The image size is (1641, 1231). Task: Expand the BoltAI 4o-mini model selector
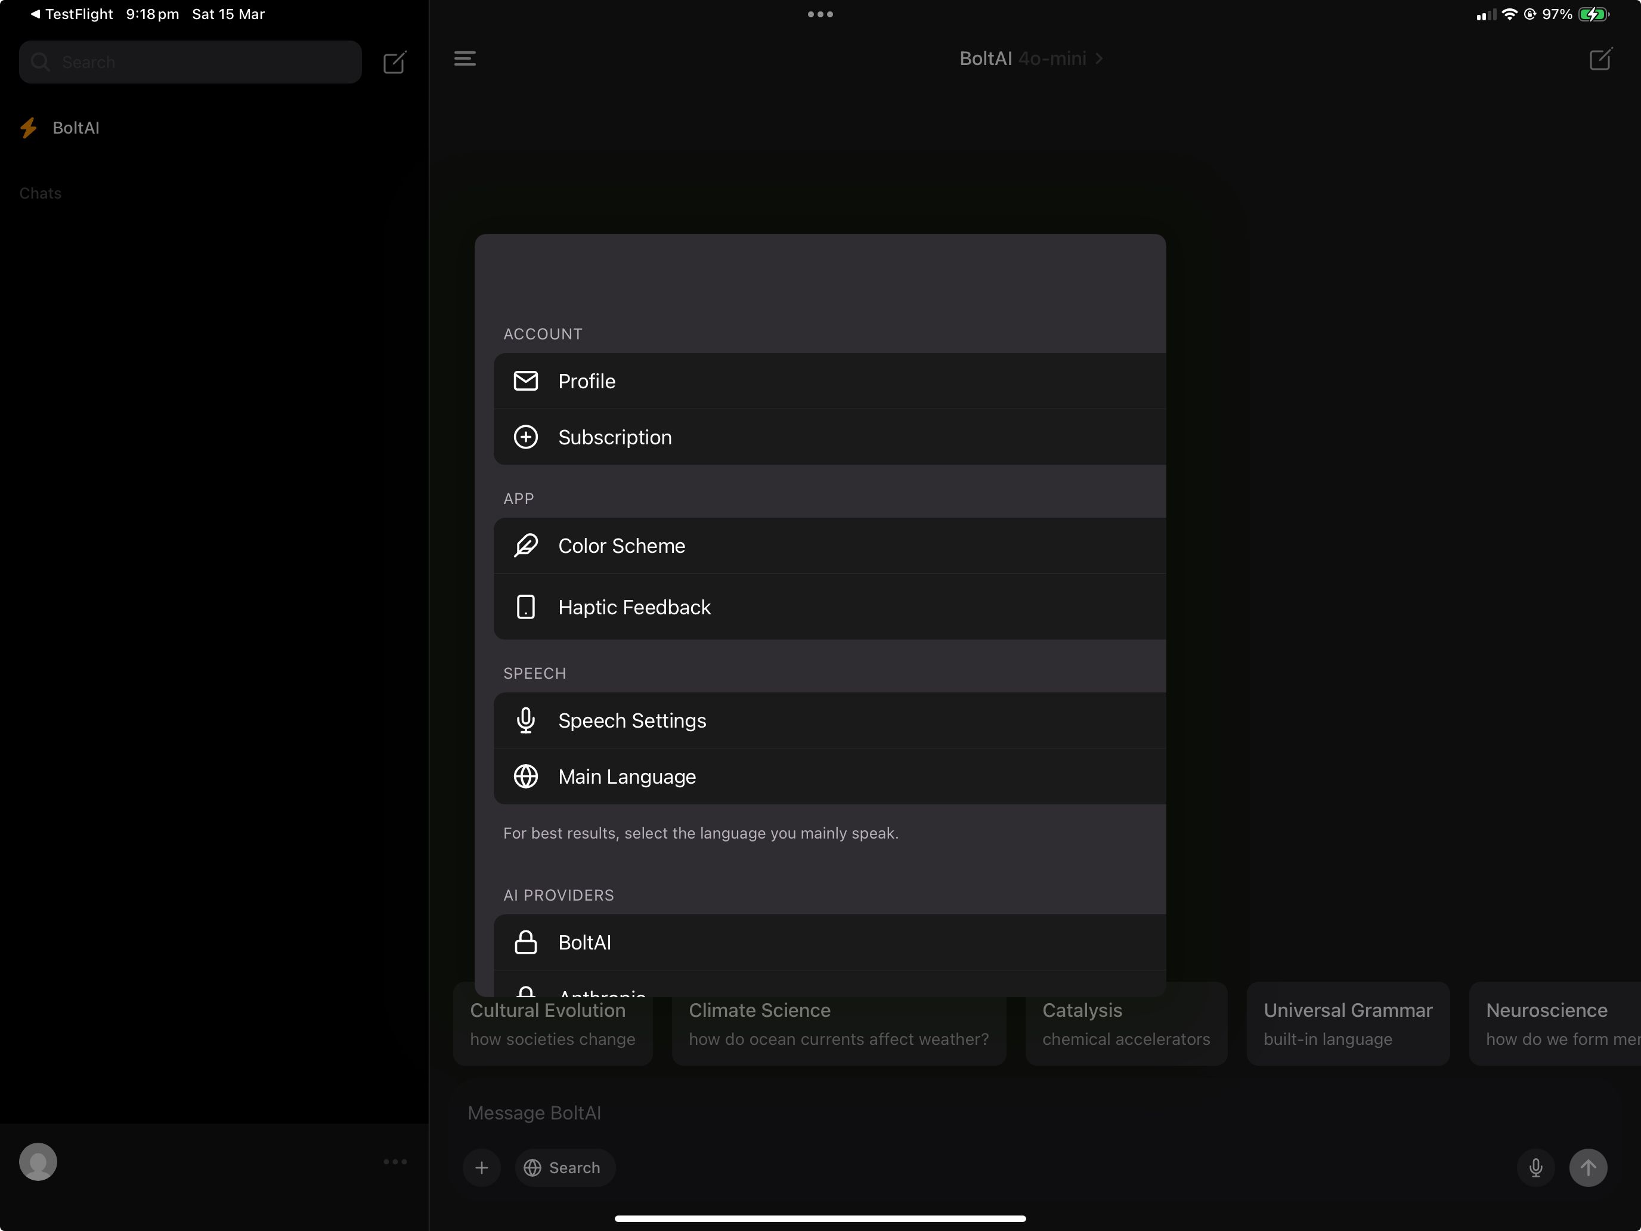pos(1031,58)
